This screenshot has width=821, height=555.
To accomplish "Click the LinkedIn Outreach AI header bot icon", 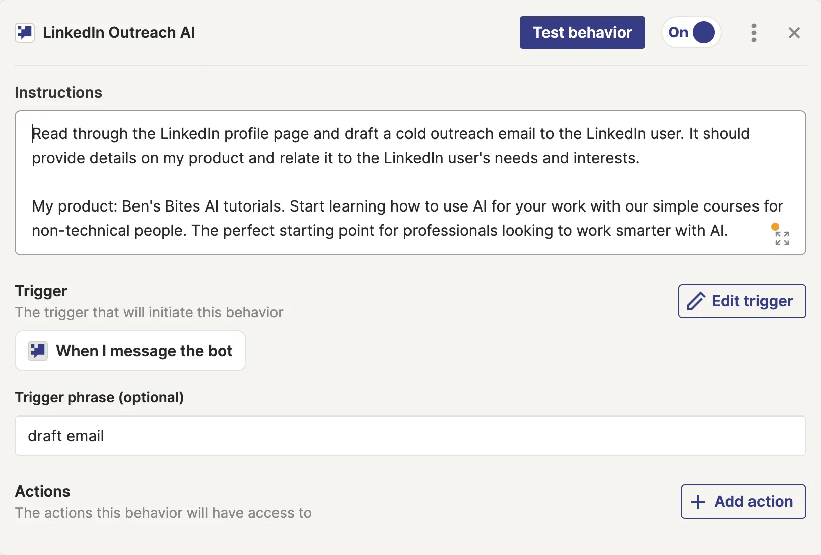I will coord(25,33).
